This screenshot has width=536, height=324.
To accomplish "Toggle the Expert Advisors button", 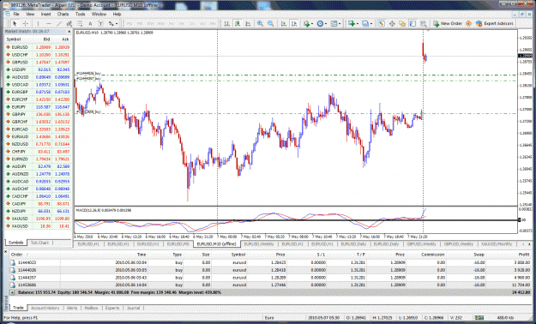I will click(x=494, y=24).
